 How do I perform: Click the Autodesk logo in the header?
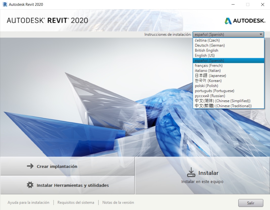245,21
